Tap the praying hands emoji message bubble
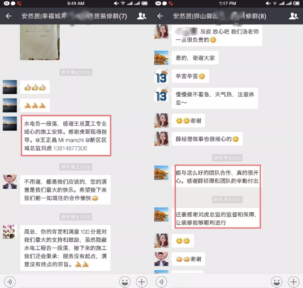303x288 pixels. (35, 105)
